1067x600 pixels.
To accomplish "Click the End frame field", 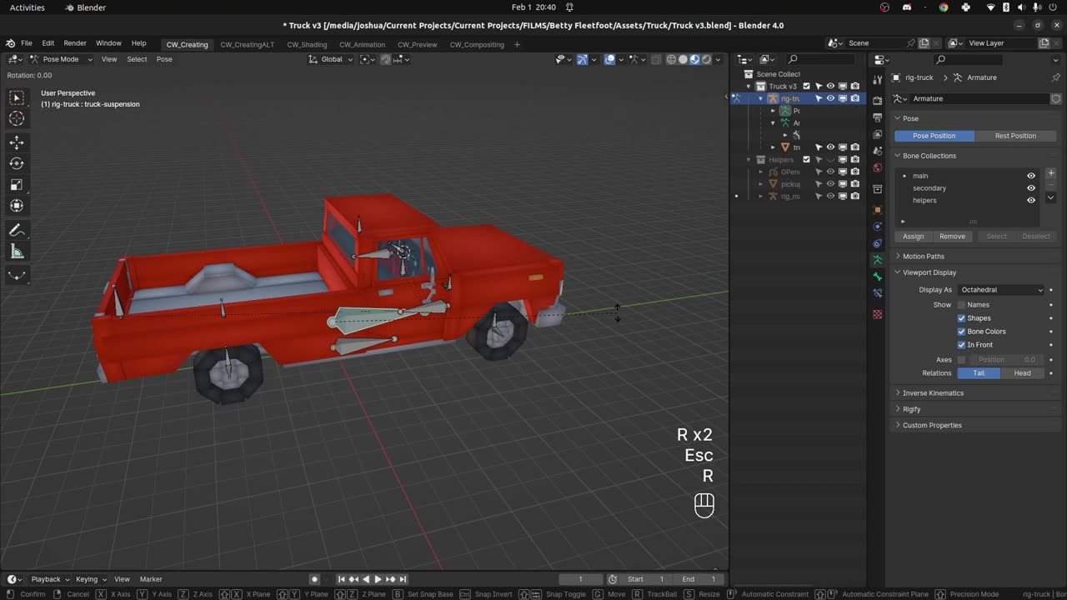I will [699, 579].
